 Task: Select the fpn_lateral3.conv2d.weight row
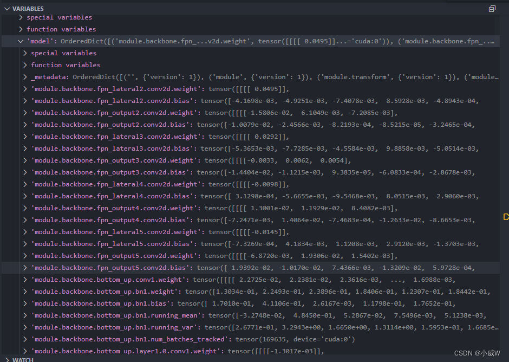click(250, 137)
